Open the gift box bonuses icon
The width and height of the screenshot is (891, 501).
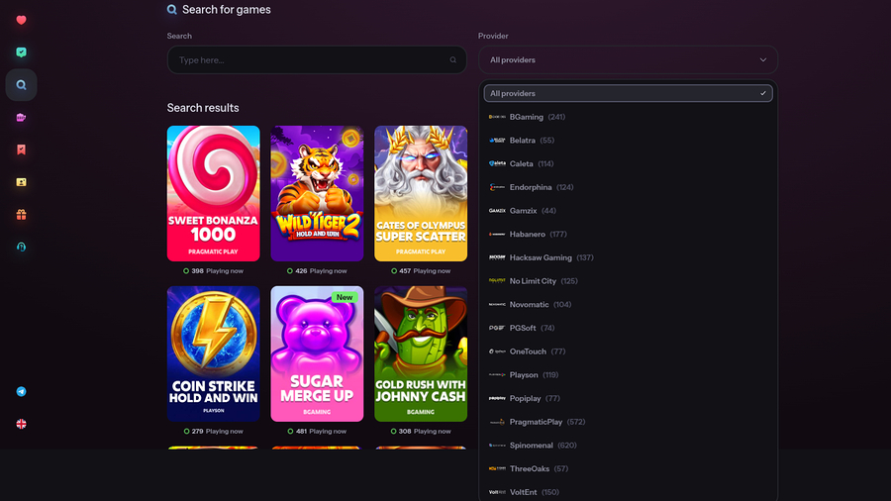point(21,215)
